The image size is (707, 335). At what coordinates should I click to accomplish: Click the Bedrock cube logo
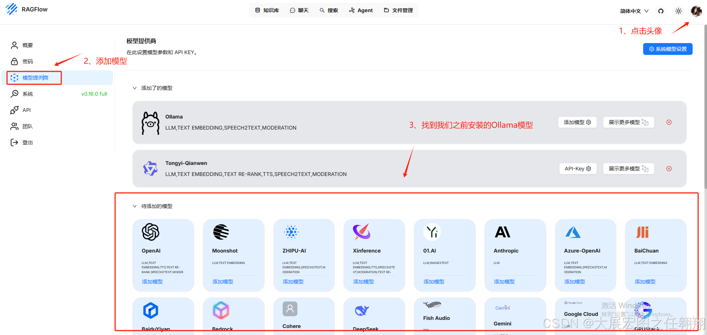tap(221, 310)
